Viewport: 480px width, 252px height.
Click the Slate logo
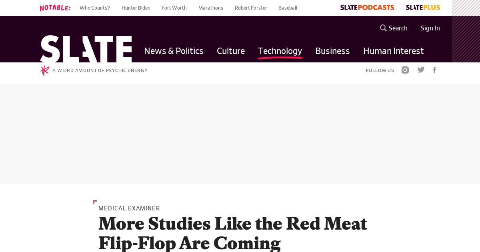86,49
